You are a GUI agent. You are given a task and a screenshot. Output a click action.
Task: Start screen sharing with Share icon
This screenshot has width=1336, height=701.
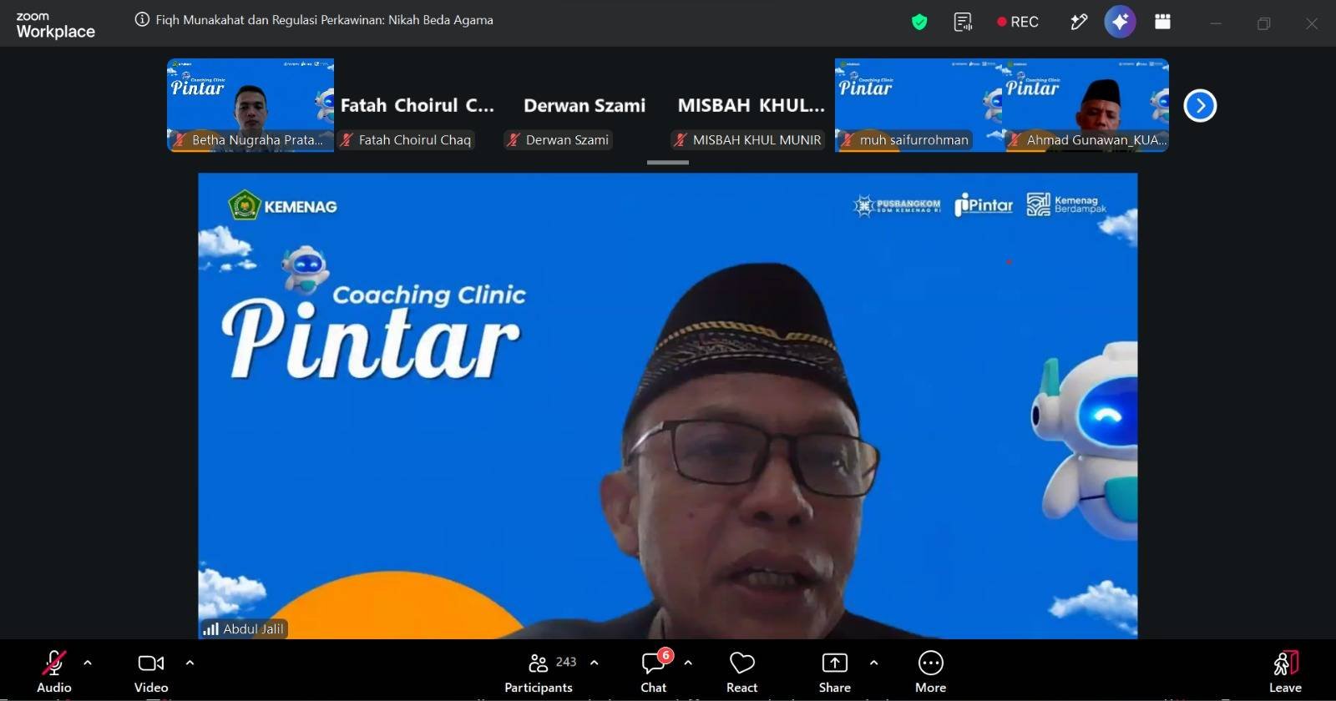click(x=834, y=671)
